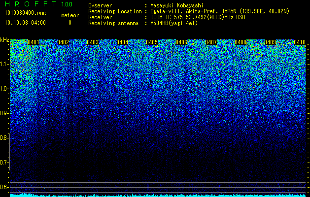
Task: Click the observer name Masayuki Kobayashi
Action: click(x=177, y=6)
